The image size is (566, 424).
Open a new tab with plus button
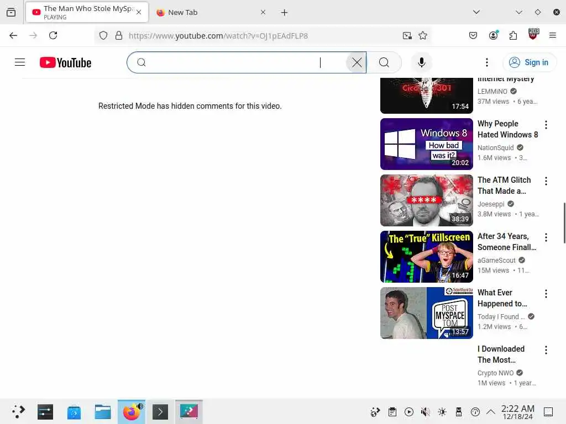(285, 13)
